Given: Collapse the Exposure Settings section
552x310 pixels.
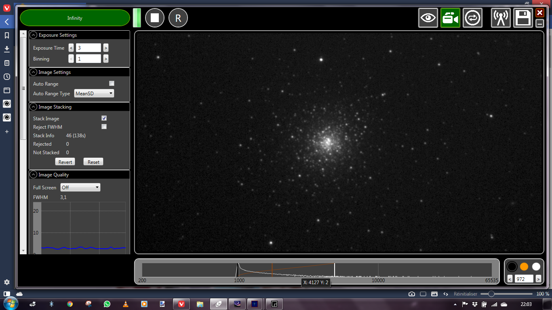Looking at the screenshot, I should [34, 35].
